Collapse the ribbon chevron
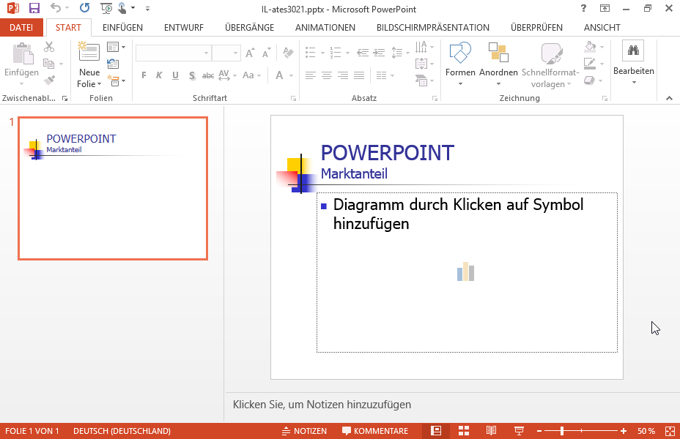This screenshot has width=680, height=439. coord(669,98)
